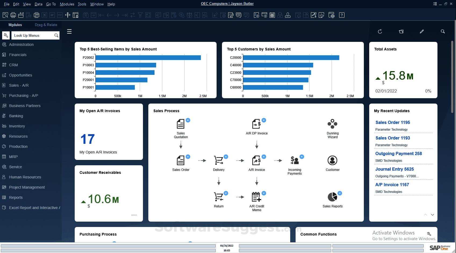Export data to Microsoft Excel
Screen dimensions: 456x253
click(44, 15)
